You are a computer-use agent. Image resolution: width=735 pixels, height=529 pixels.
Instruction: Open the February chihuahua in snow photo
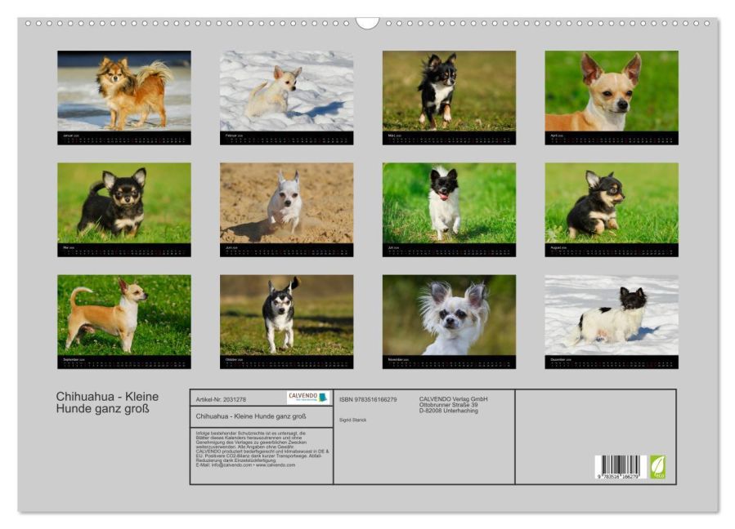point(286,91)
